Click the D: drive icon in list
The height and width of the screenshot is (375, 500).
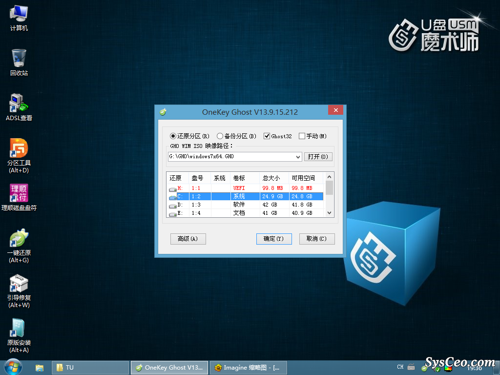click(x=172, y=206)
